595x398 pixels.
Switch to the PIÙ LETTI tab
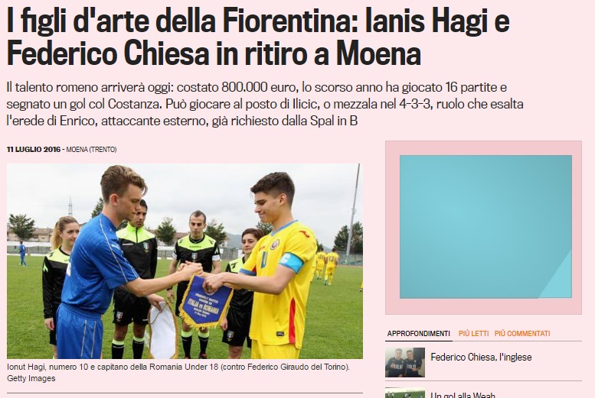pyautogui.click(x=473, y=334)
